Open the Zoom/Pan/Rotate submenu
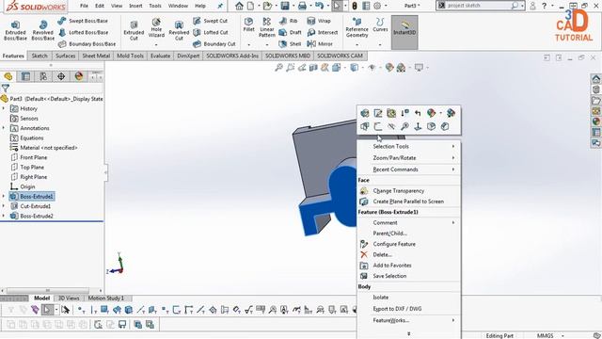Viewport: 602px width, 339px height. point(408,158)
